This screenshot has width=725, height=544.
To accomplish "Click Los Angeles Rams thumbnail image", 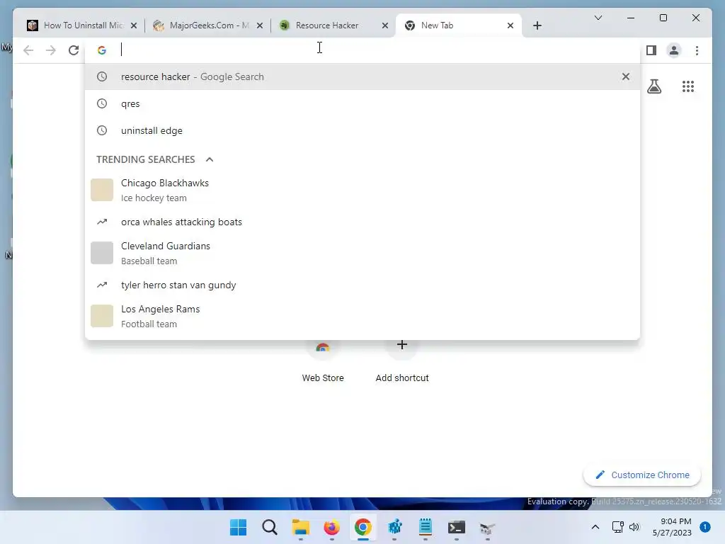I will point(102,316).
